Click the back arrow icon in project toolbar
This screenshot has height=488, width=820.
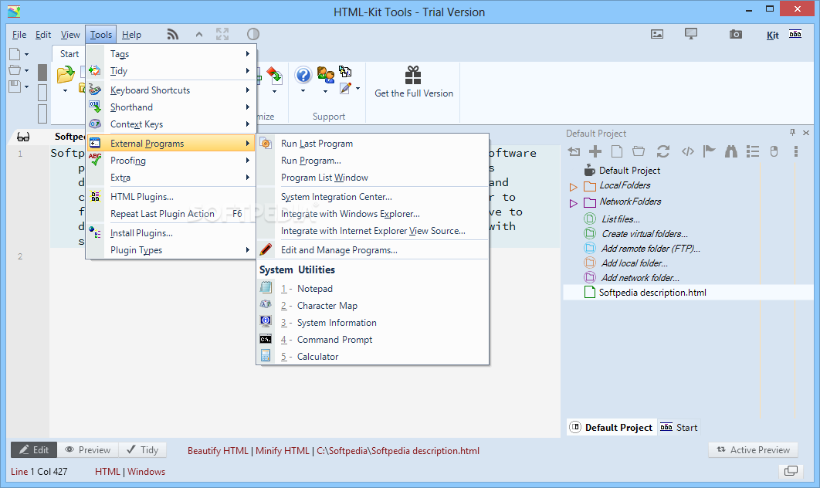click(x=574, y=151)
